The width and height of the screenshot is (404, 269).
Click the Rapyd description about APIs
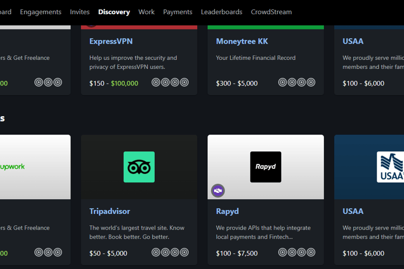(263, 232)
